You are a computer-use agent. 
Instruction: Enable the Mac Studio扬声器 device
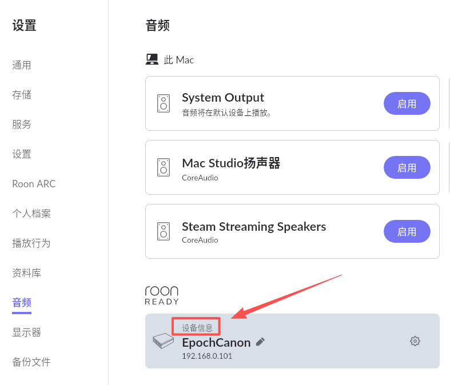[407, 167]
